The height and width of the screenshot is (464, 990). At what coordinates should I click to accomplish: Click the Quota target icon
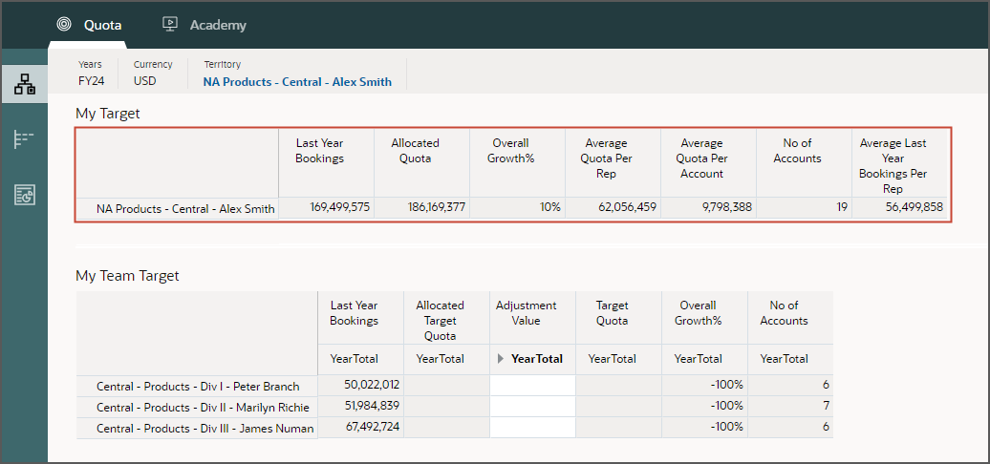(x=64, y=25)
